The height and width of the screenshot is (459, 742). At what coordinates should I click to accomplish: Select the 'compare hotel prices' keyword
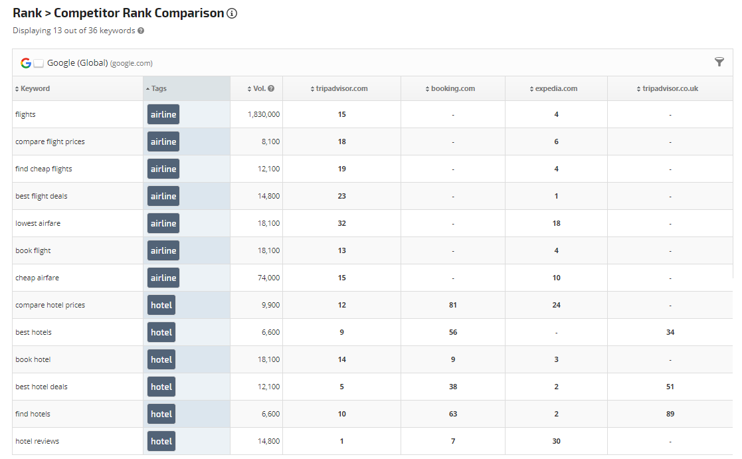(x=50, y=305)
